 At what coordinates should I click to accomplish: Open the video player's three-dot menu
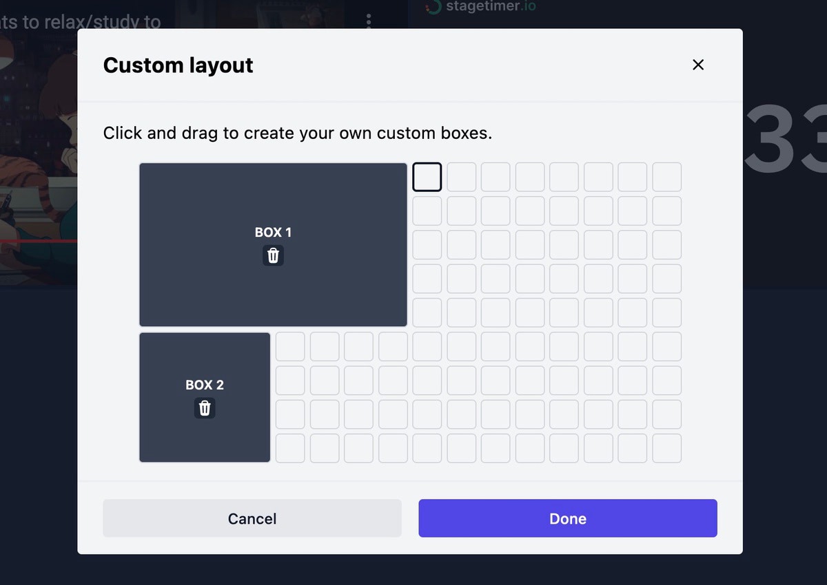tap(369, 19)
